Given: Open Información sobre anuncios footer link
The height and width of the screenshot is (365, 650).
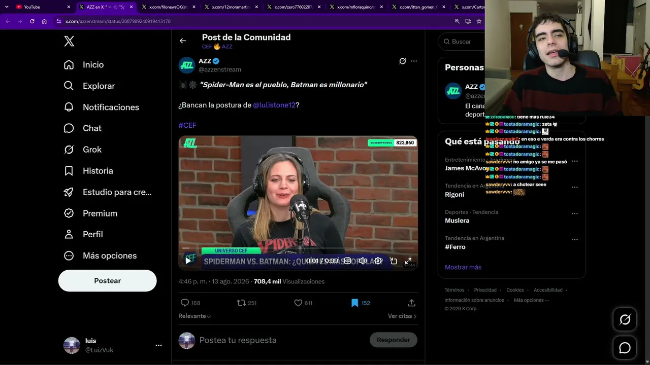Looking at the screenshot, I should (x=474, y=300).
